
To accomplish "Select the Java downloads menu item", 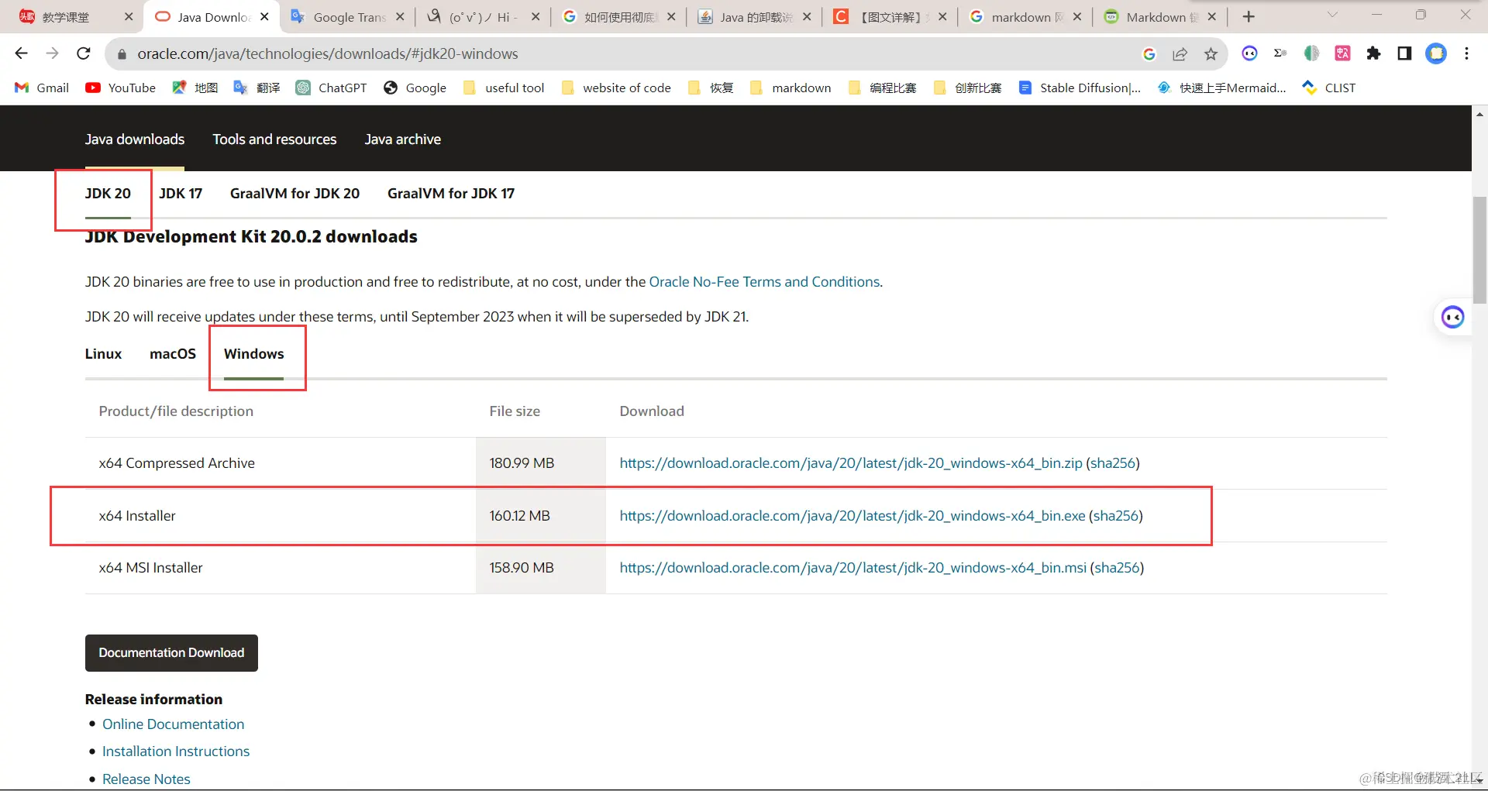I will pyautogui.click(x=135, y=139).
